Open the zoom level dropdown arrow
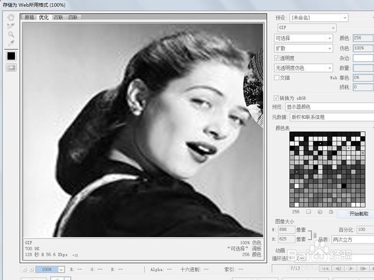Screen dimensions: 374x280 click(x=61, y=270)
